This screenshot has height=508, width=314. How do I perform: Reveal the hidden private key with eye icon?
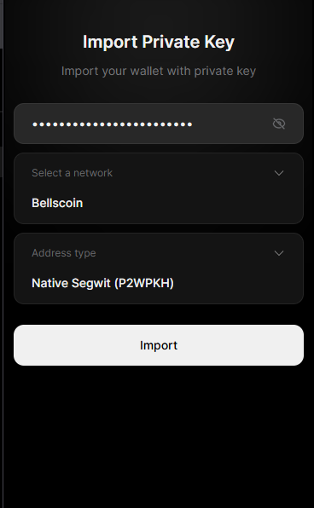click(279, 124)
